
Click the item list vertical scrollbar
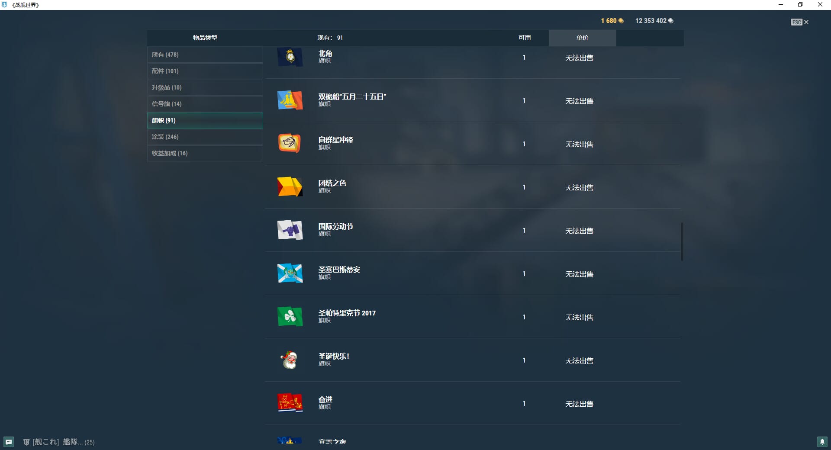682,241
